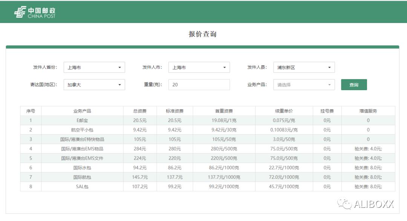Expand the 发件人县 dropdown showing 浦东新区
This screenshot has width=407, height=221.
coord(304,67)
